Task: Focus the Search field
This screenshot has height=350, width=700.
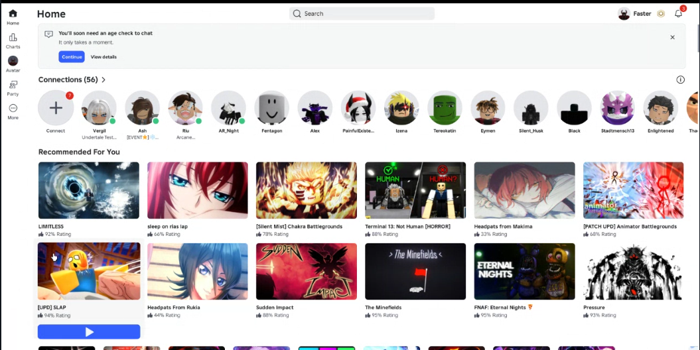Action: pos(362,13)
